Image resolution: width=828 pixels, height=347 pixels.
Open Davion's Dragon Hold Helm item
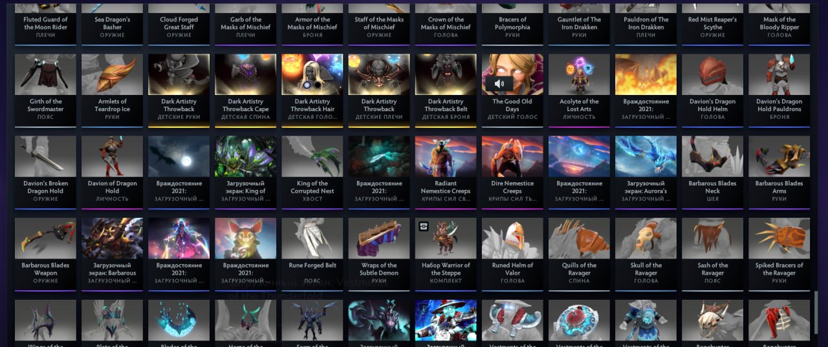tap(712, 90)
